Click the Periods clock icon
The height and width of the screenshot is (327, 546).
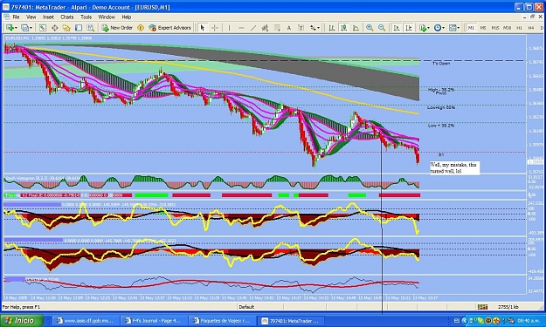click(438, 28)
